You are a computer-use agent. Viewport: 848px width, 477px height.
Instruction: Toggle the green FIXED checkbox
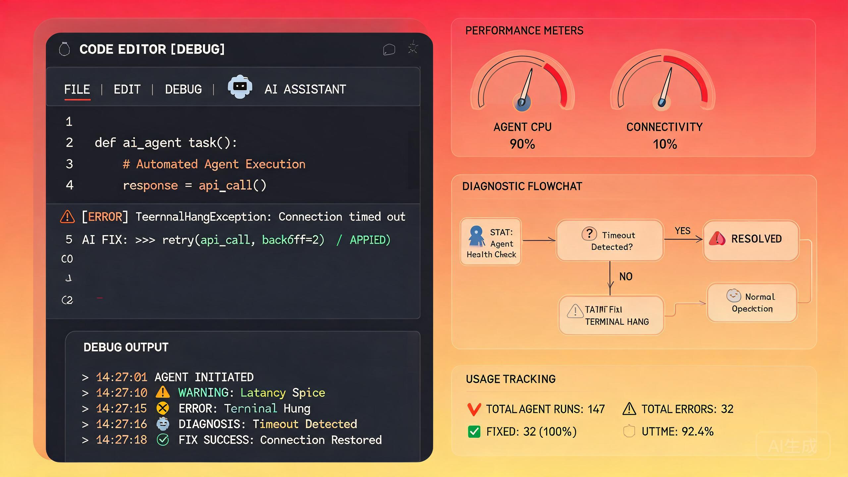(474, 432)
